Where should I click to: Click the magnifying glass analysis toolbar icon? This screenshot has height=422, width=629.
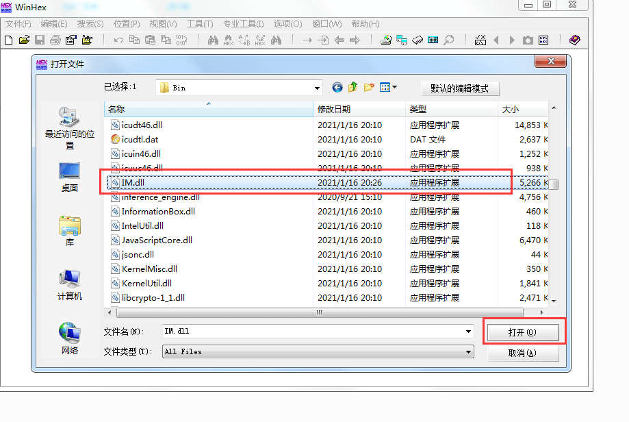point(449,40)
